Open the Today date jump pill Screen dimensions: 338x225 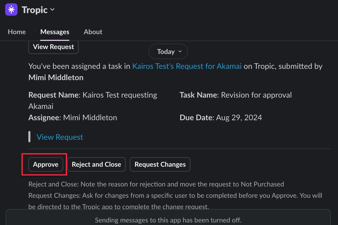[168, 52]
